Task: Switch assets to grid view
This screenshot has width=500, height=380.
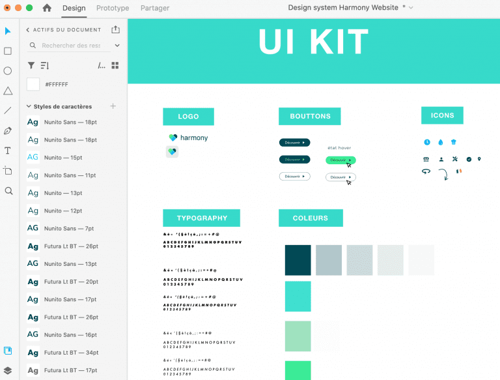Action: pos(115,65)
